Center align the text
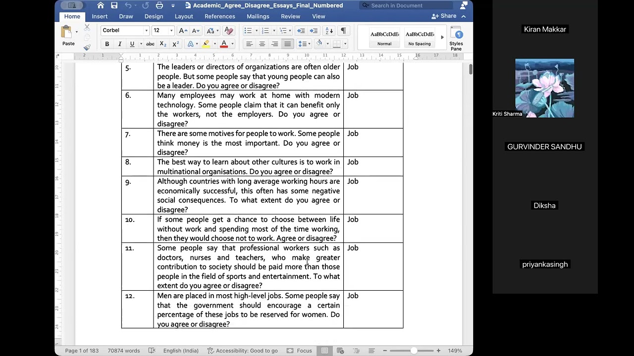The width and height of the screenshot is (634, 356). pos(262,44)
